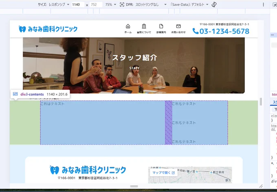Open the Save-Data デフォルト dropdown
Screen dimensions: 277x192
pyautogui.click(x=189, y=4)
